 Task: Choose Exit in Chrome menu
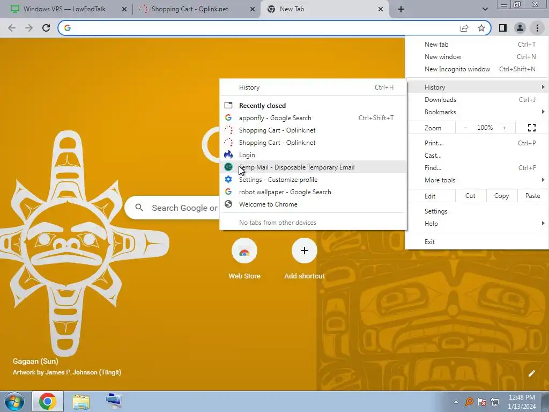(x=477, y=242)
